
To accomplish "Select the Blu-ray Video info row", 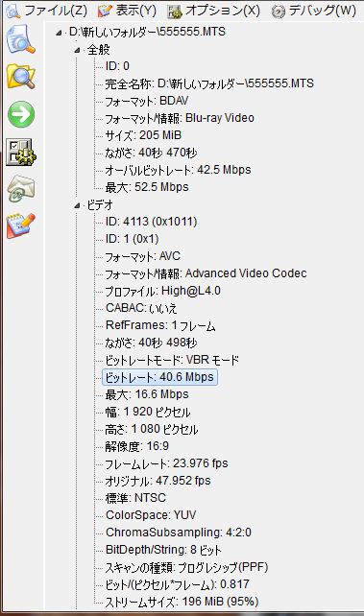I will (x=180, y=118).
